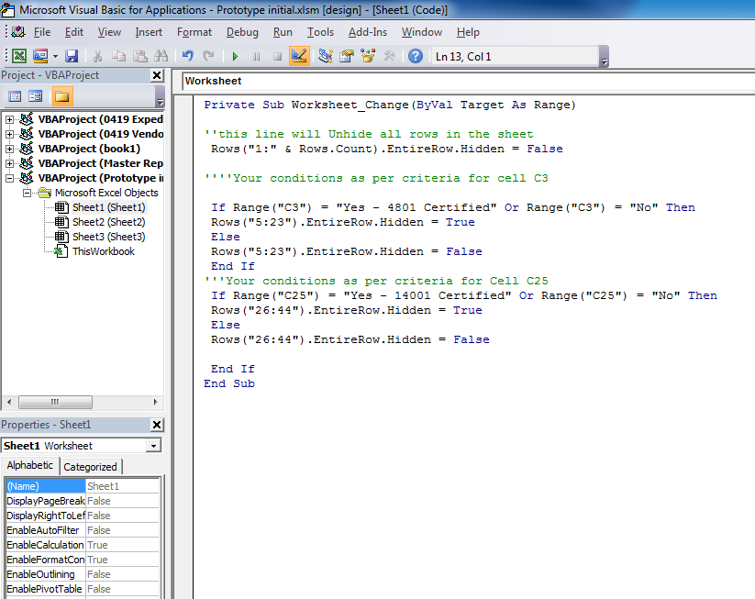Select Sheet2 (Sheet2) in project tree
This screenshot has height=599, width=755.
[109, 222]
